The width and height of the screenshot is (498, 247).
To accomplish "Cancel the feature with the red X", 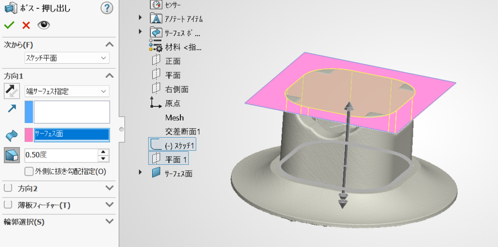I will (x=26, y=25).
